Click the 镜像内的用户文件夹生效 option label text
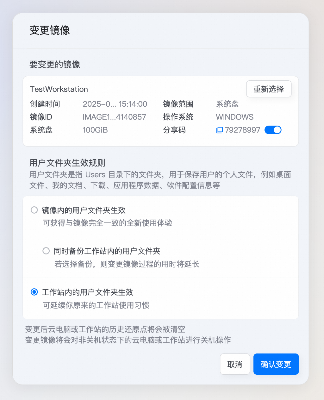Image resolution: width=324 pixels, height=400 pixels. coord(84,210)
